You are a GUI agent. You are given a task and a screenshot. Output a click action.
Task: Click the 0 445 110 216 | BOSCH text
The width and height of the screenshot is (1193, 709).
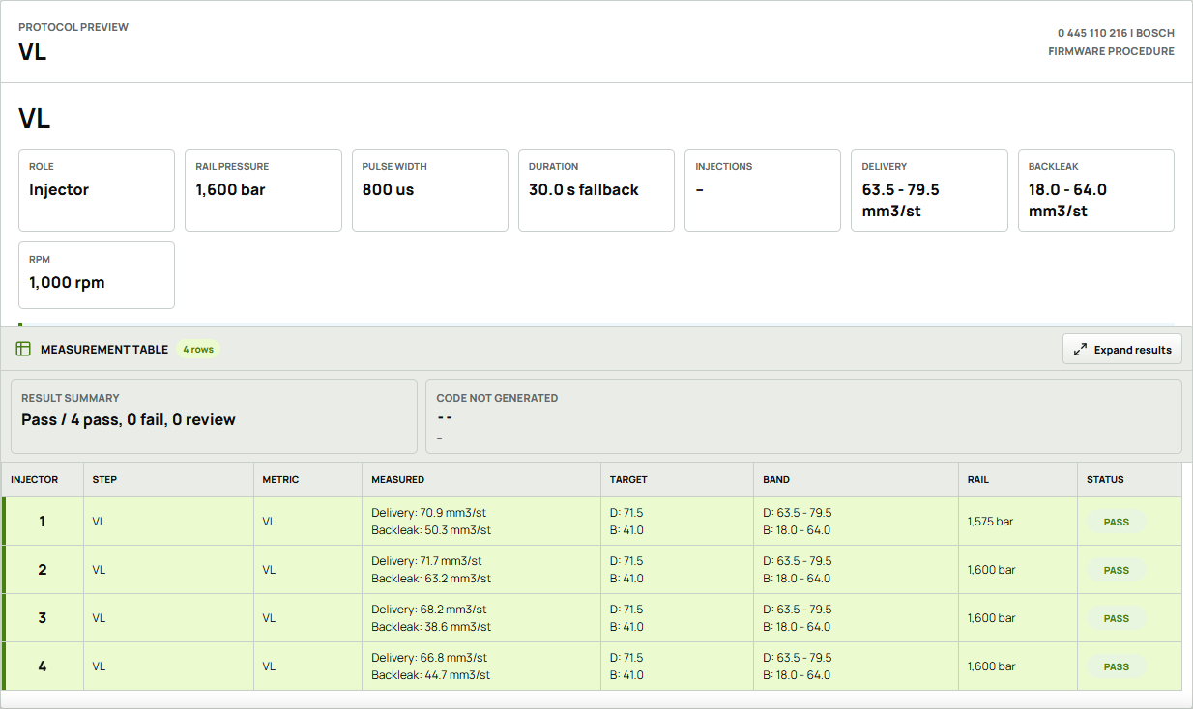(1116, 33)
